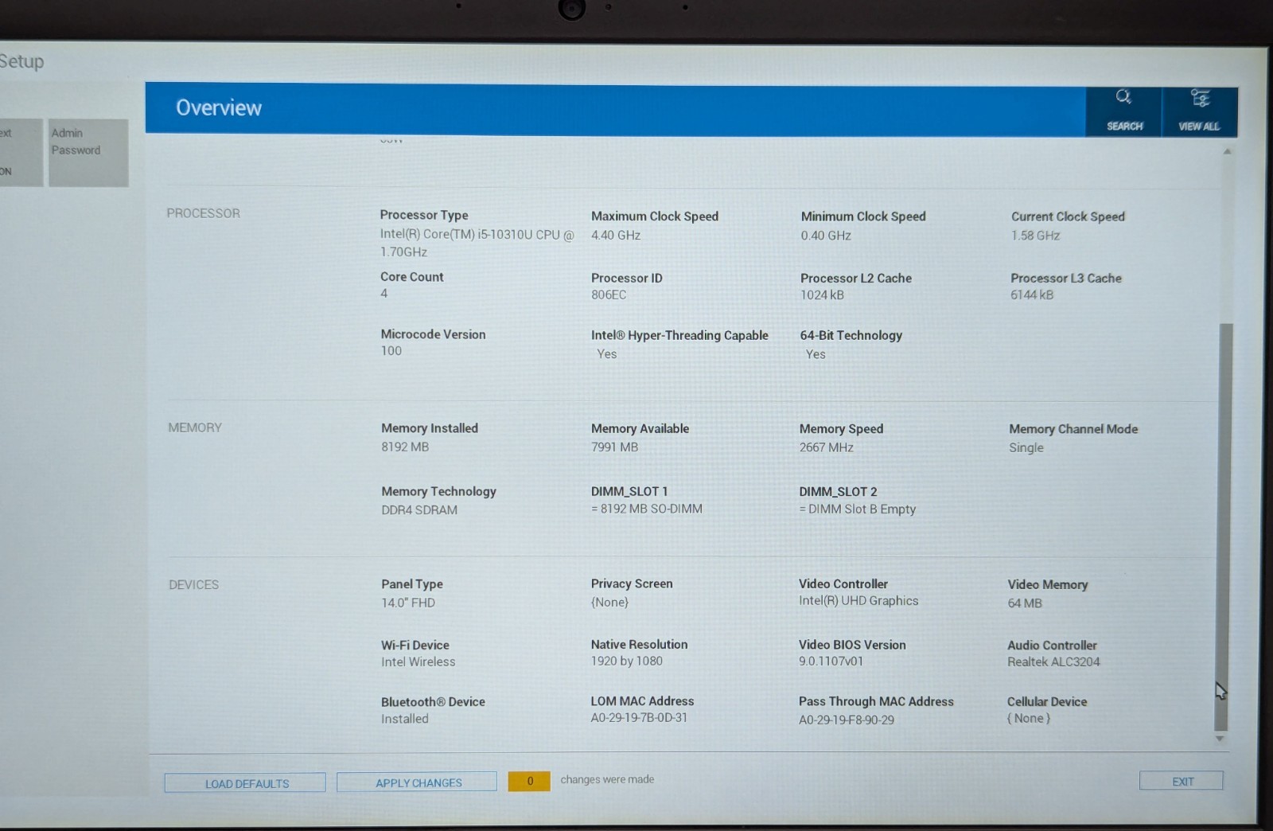Click the Core Count label
The width and height of the screenshot is (1273, 831).
[x=412, y=277]
